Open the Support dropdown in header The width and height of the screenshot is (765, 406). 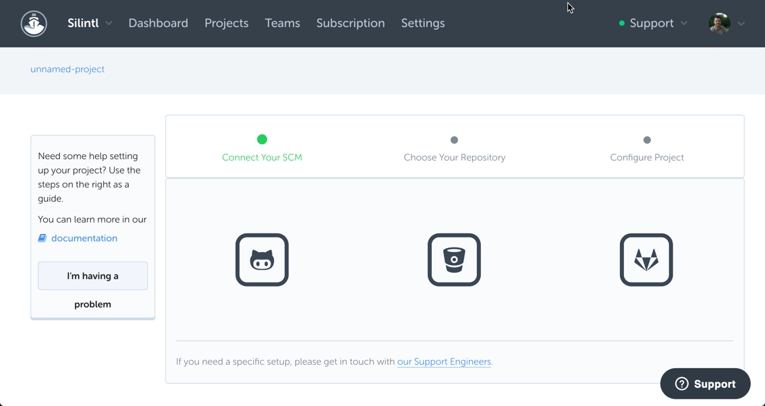(x=652, y=24)
